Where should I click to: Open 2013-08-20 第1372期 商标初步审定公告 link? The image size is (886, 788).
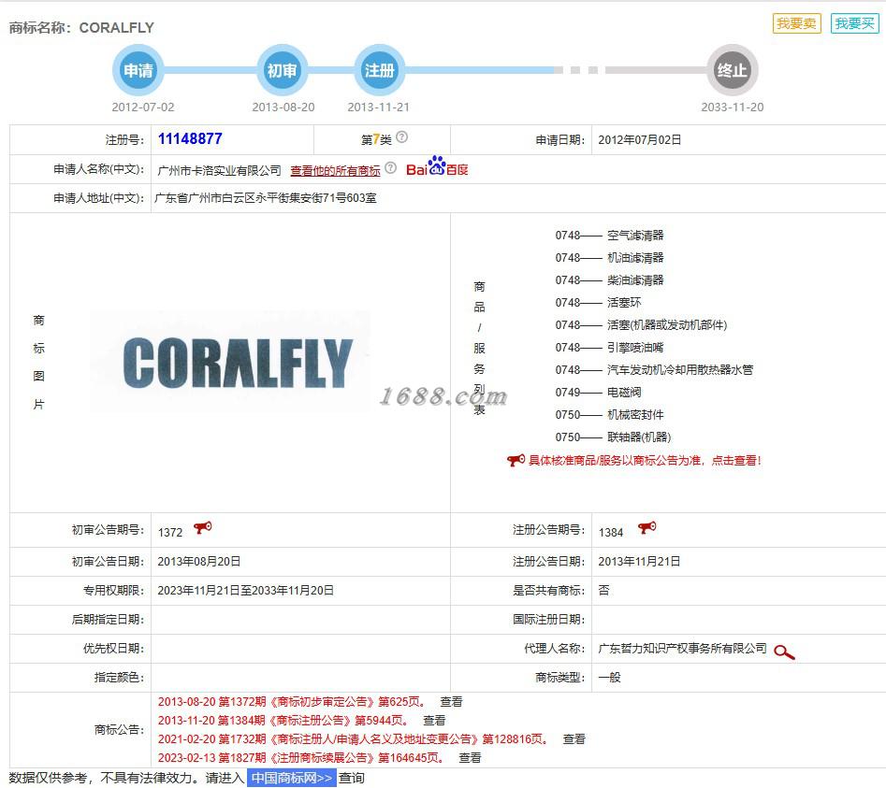click(292, 702)
